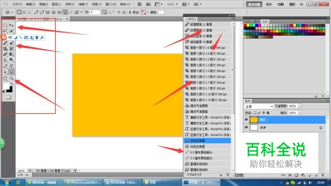The height and width of the screenshot is (186, 331).
Task: Select the Zoom magnifier tool
Action: coord(11,78)
